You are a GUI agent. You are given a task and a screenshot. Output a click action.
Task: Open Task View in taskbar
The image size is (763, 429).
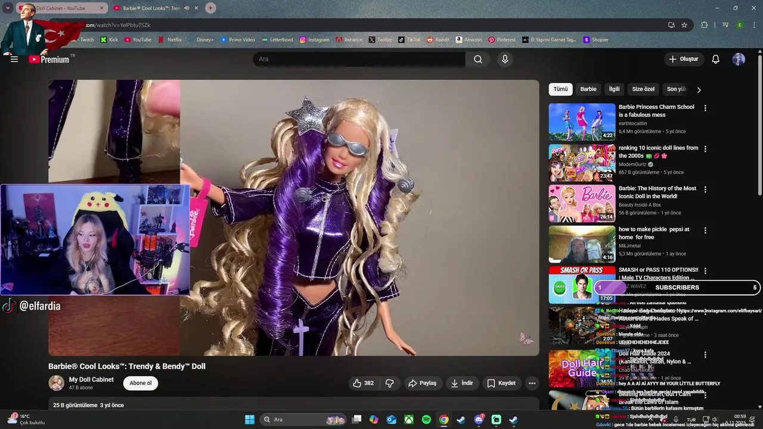pyautogui.click(x=356, y=419)
